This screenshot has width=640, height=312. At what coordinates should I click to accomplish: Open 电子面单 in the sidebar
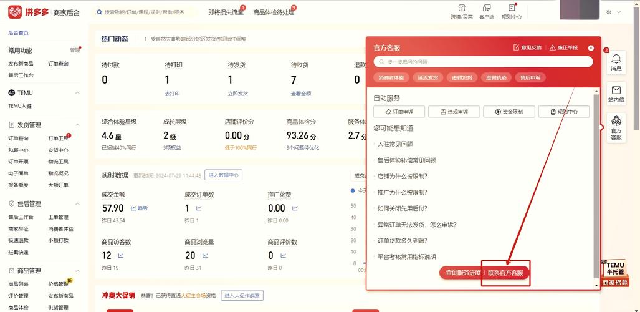pyautogui.click(x=18, y=173)
